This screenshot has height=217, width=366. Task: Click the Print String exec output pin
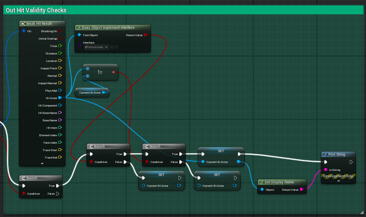(x=351, y=162)
